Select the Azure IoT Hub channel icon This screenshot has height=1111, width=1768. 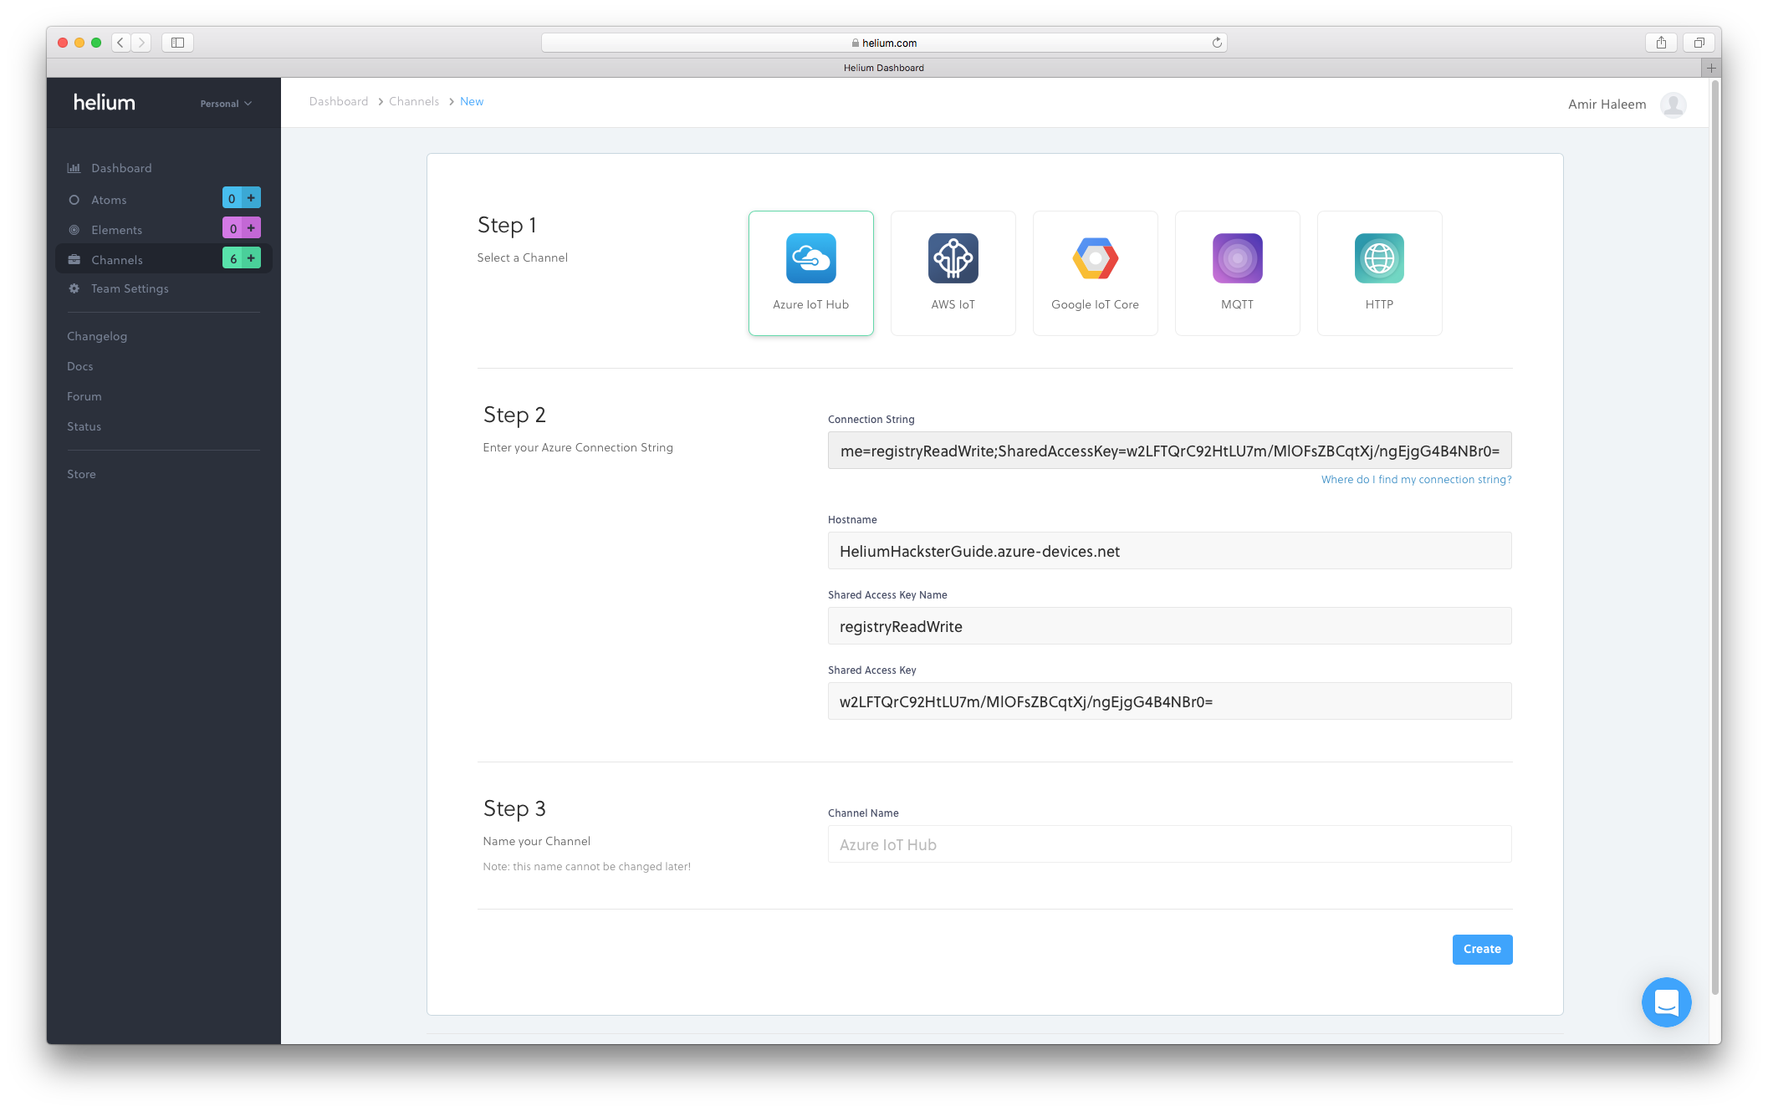pos(810,258)
